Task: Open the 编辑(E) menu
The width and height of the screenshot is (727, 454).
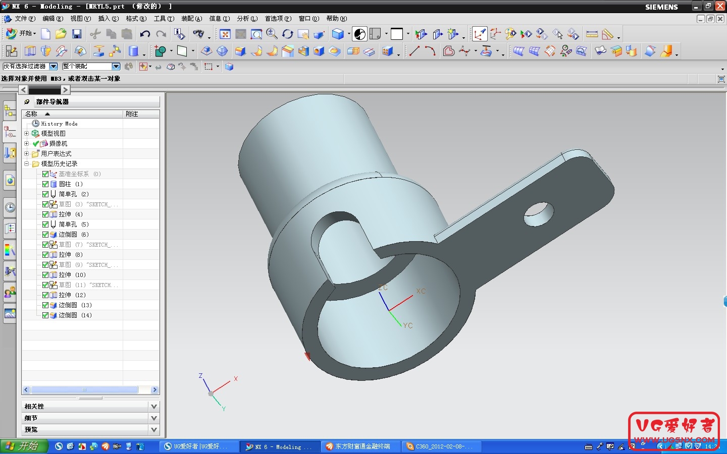Action: click(53, 19)
